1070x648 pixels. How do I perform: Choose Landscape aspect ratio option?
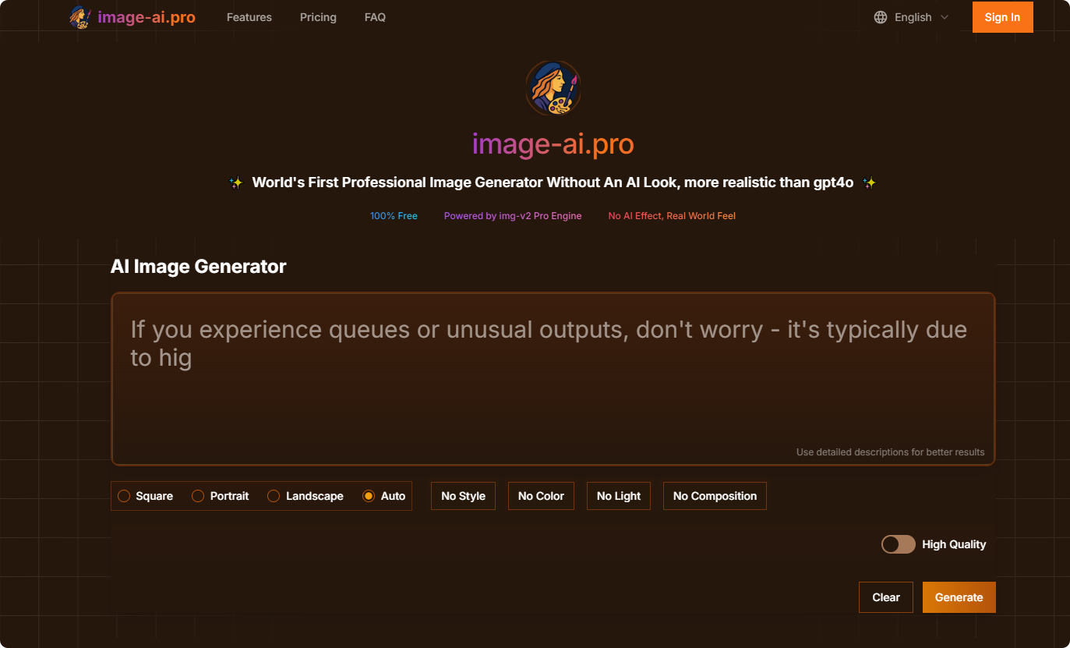point(274,496)
